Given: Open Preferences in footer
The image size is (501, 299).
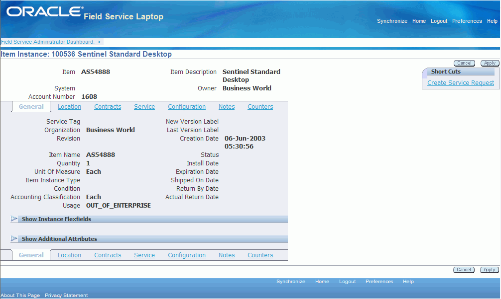Looking at the screenshot, I should [x=379, y=282].
